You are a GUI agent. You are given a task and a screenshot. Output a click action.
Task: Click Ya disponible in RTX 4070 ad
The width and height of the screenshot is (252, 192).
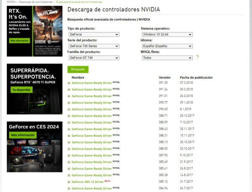click(21, 90)
